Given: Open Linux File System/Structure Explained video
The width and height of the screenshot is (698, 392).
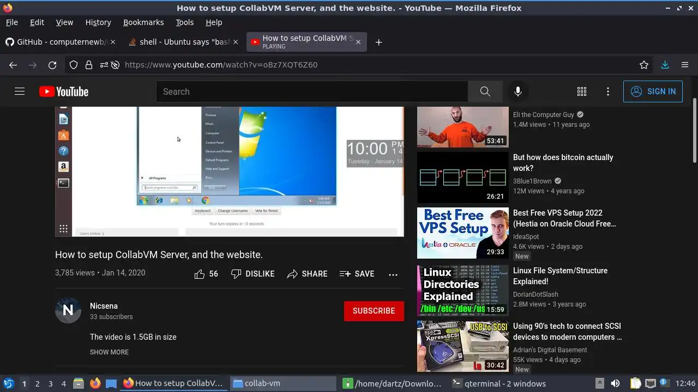Looking at the screenshot, I should coord(560,276).
